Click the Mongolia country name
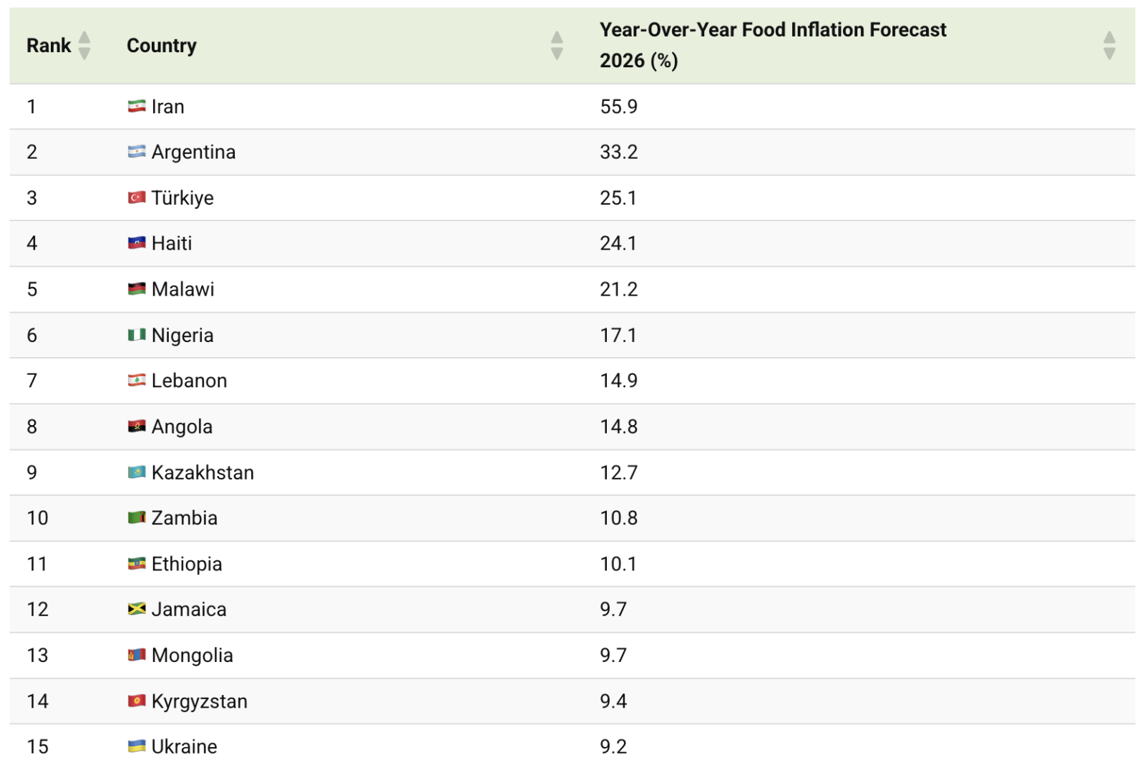This screenshot has width=1145, height=765. [193, 656]
